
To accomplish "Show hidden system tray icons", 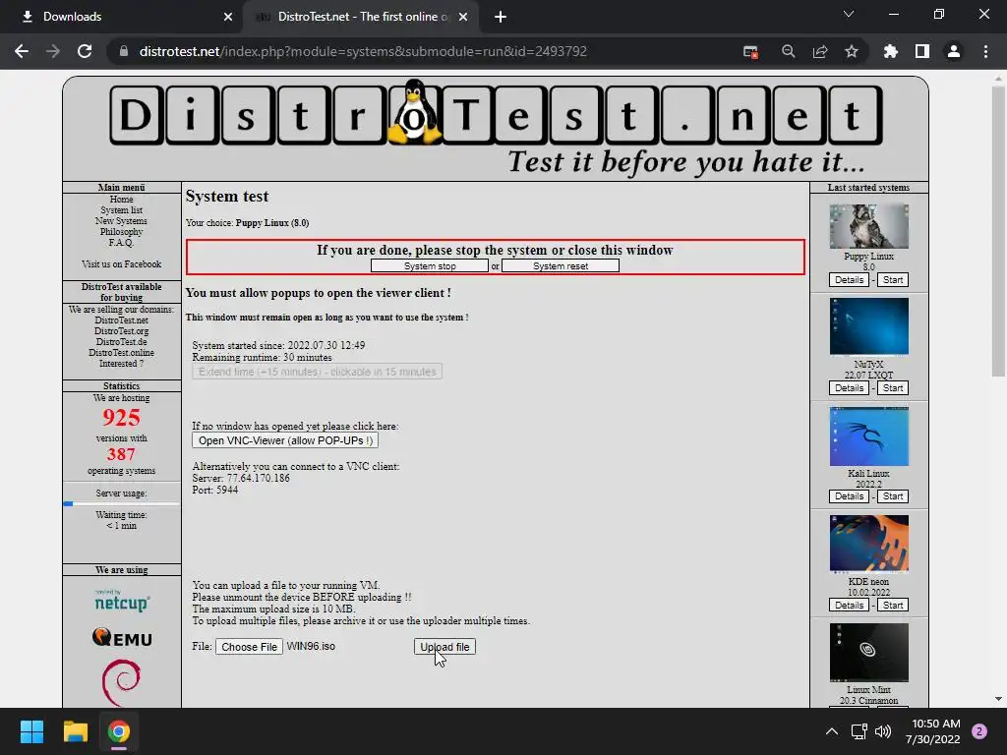I will (x=832, y=731).
